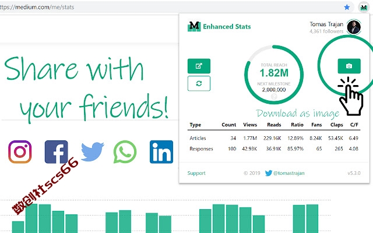Select the Responses row label
The width and height of the screenshot is (373, 233).
pyautogui.click(x=201, y=149)
